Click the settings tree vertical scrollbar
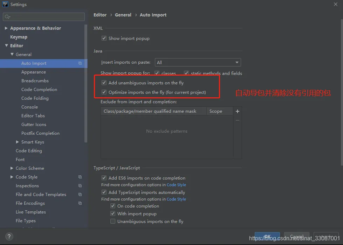 pos(86,83)
